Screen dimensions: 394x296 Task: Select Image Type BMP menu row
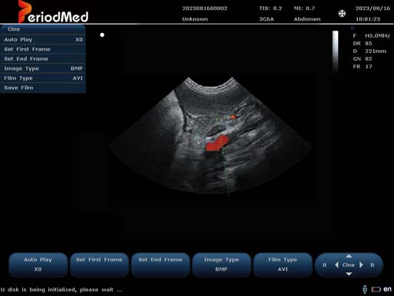pos(43,68)
